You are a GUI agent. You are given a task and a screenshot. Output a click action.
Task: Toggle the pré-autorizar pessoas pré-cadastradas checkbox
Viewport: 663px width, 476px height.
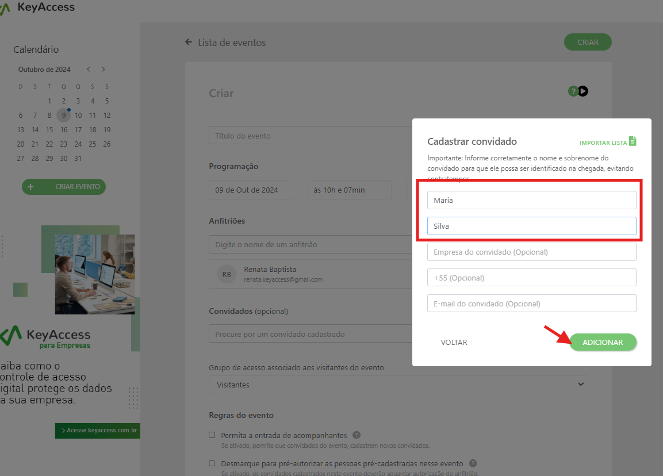point(212,463)
